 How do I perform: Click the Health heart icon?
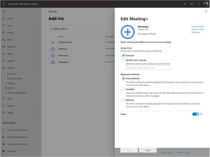click(x=4, y=113)
